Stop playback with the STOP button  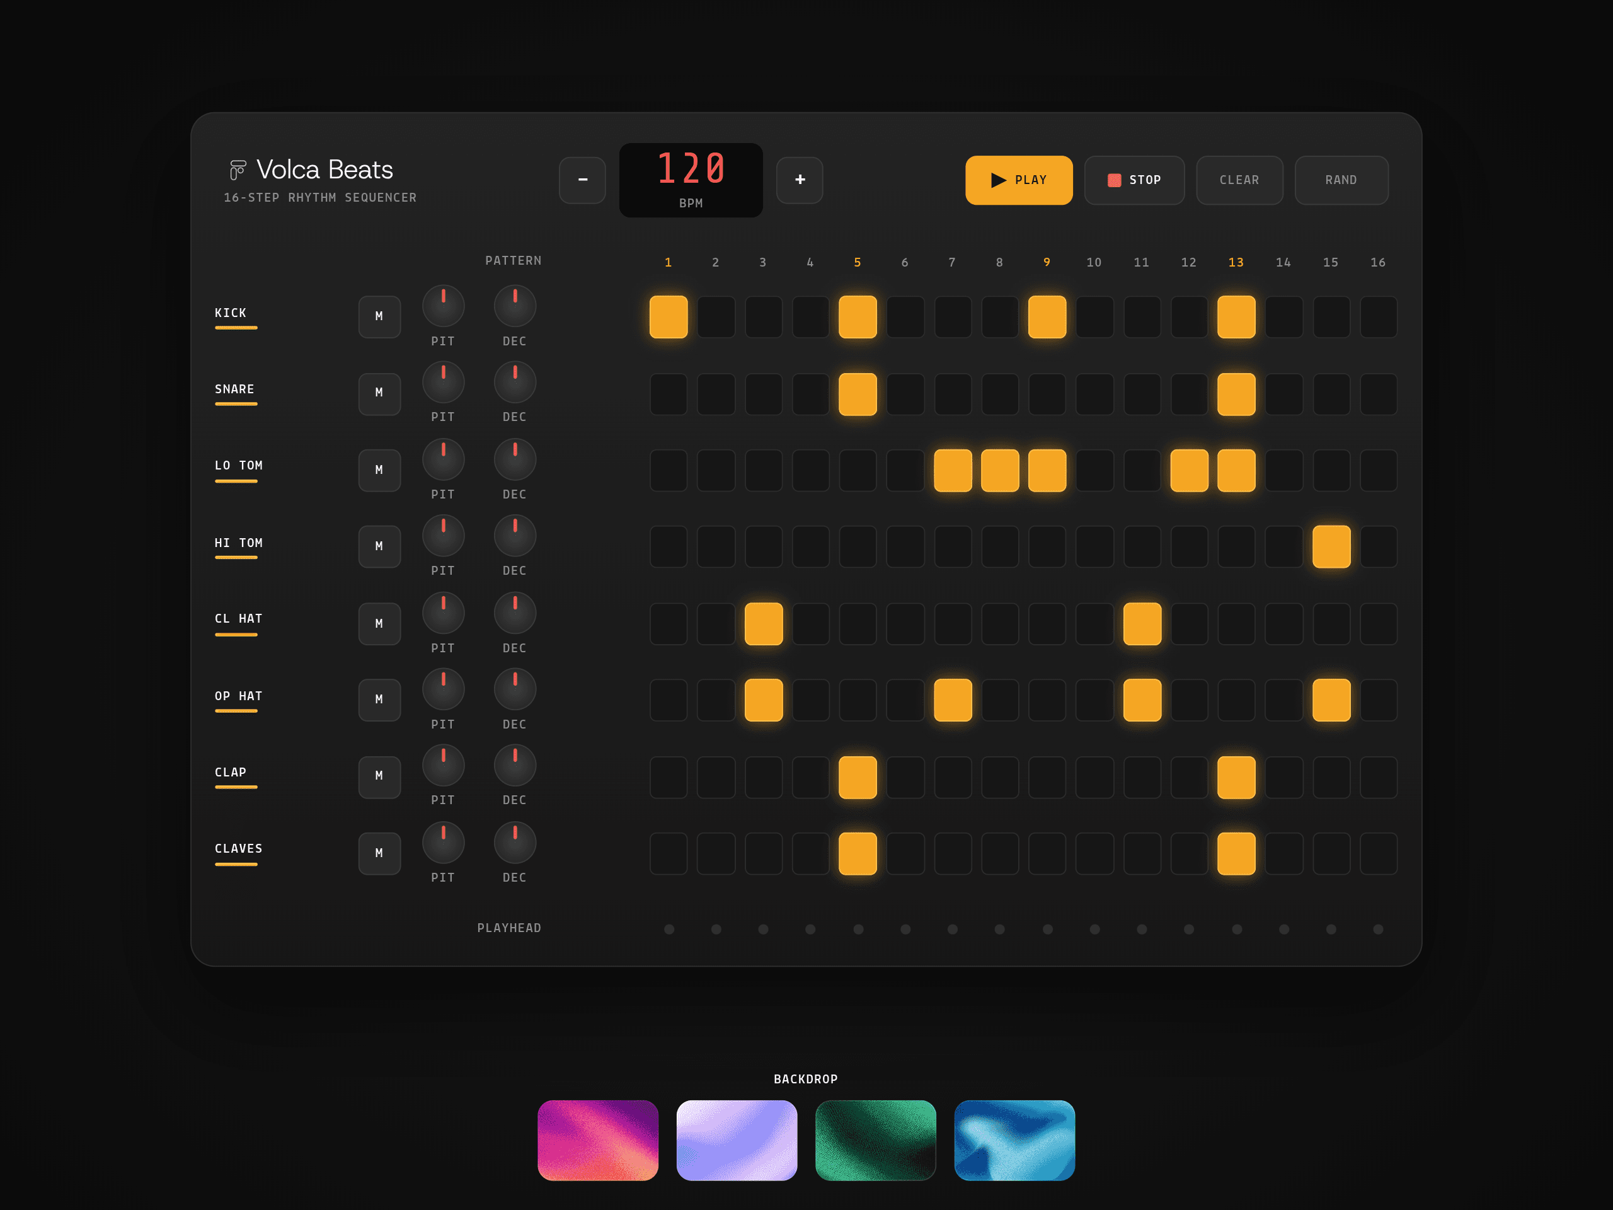click(x=1134, y=180)
